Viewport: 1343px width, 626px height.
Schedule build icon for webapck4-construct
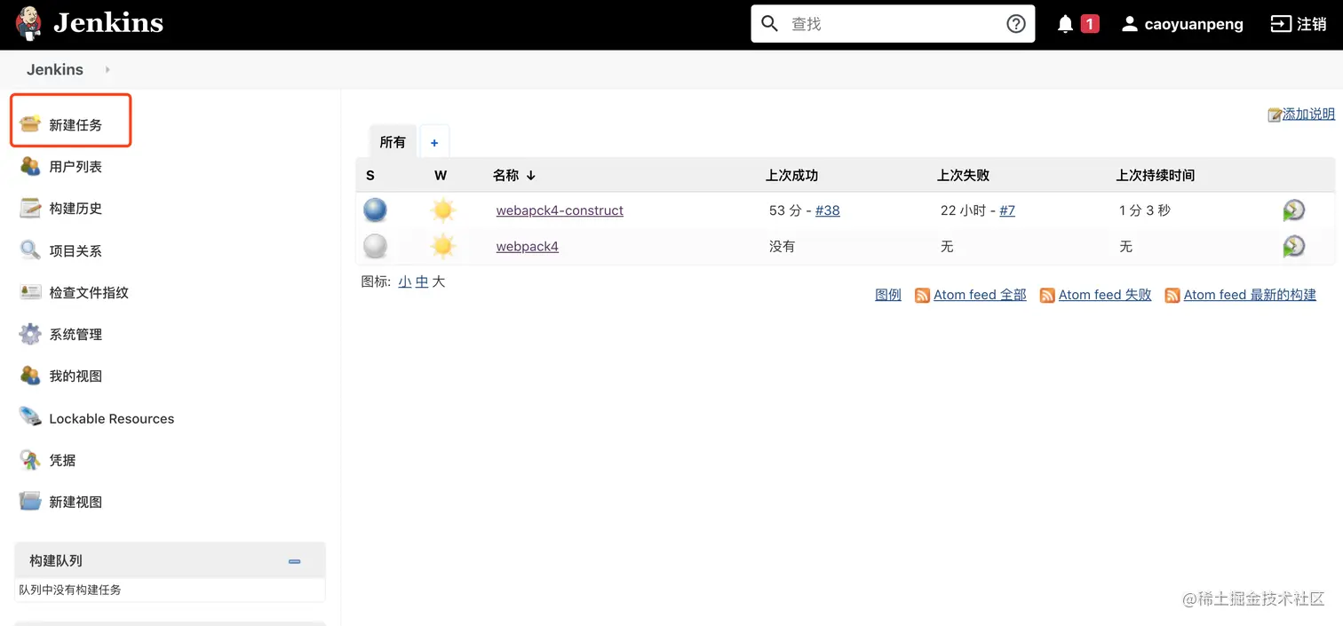tap(1294, 210)
